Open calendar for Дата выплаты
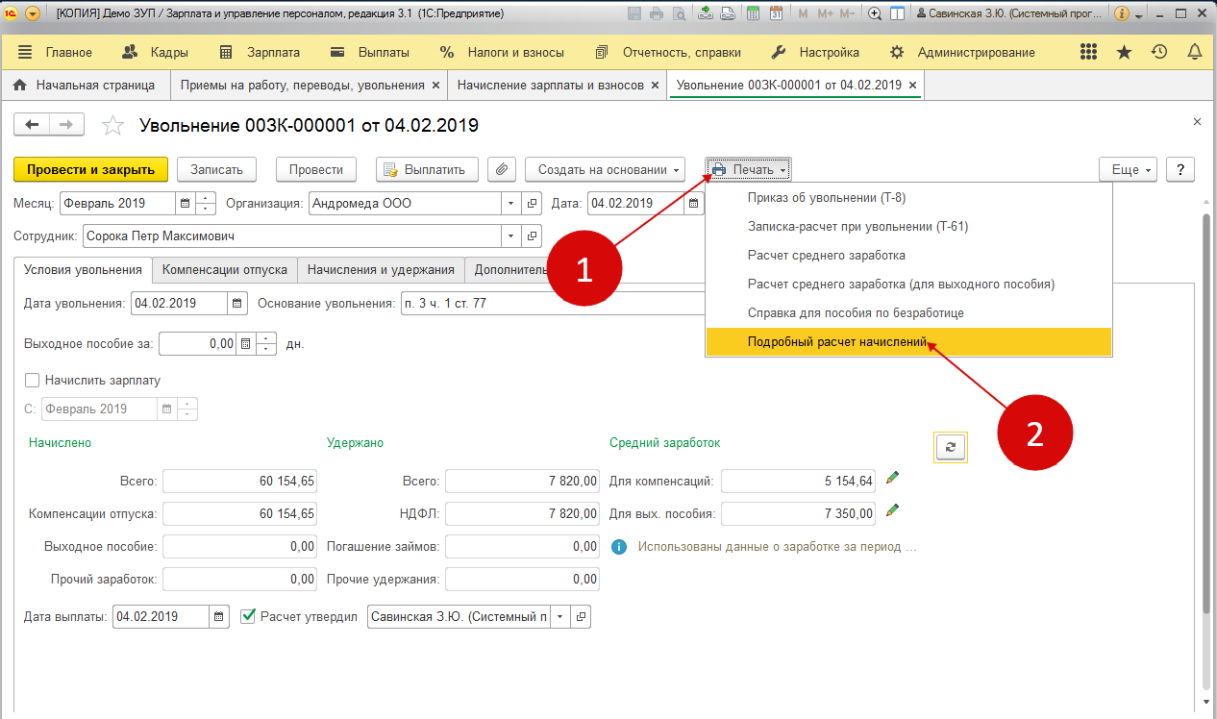The width and height of the screenshot is (1217, 719). tap(219, 616)
